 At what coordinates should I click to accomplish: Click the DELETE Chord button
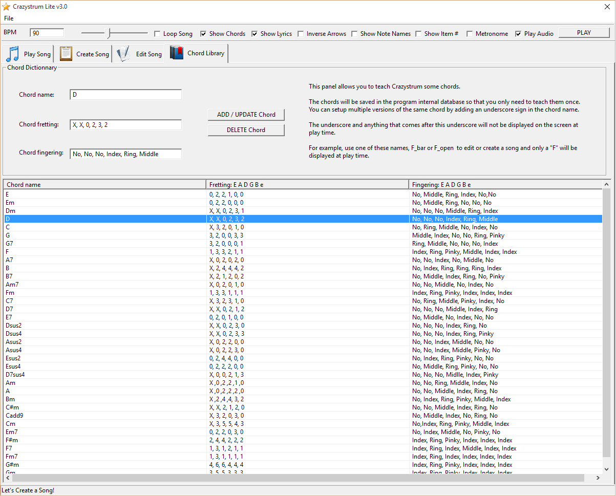coord(246,130)
